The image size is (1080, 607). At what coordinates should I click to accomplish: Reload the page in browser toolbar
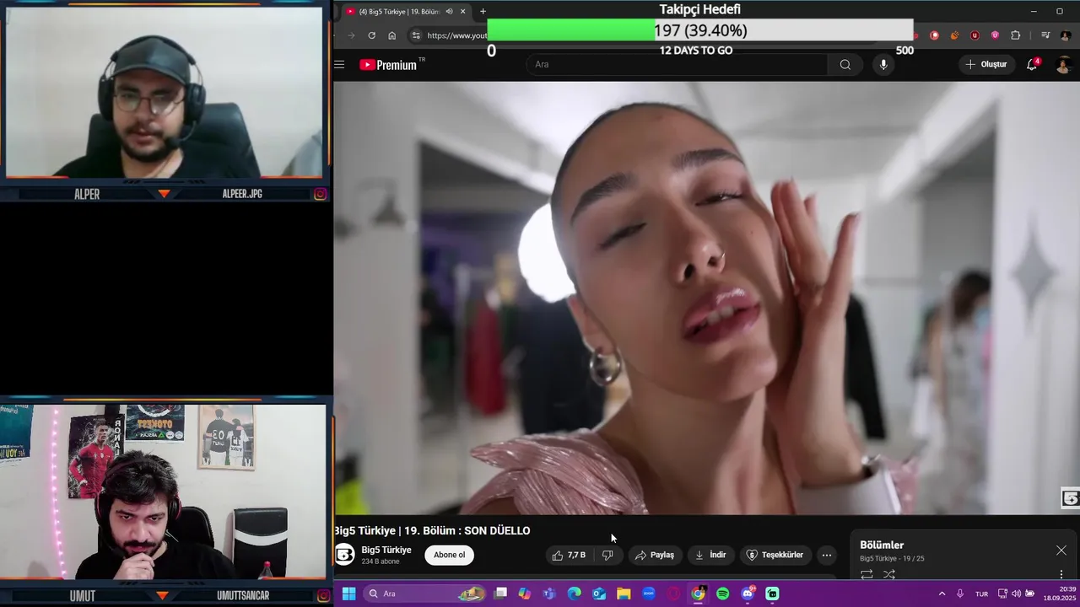click(x=371, y=35)
